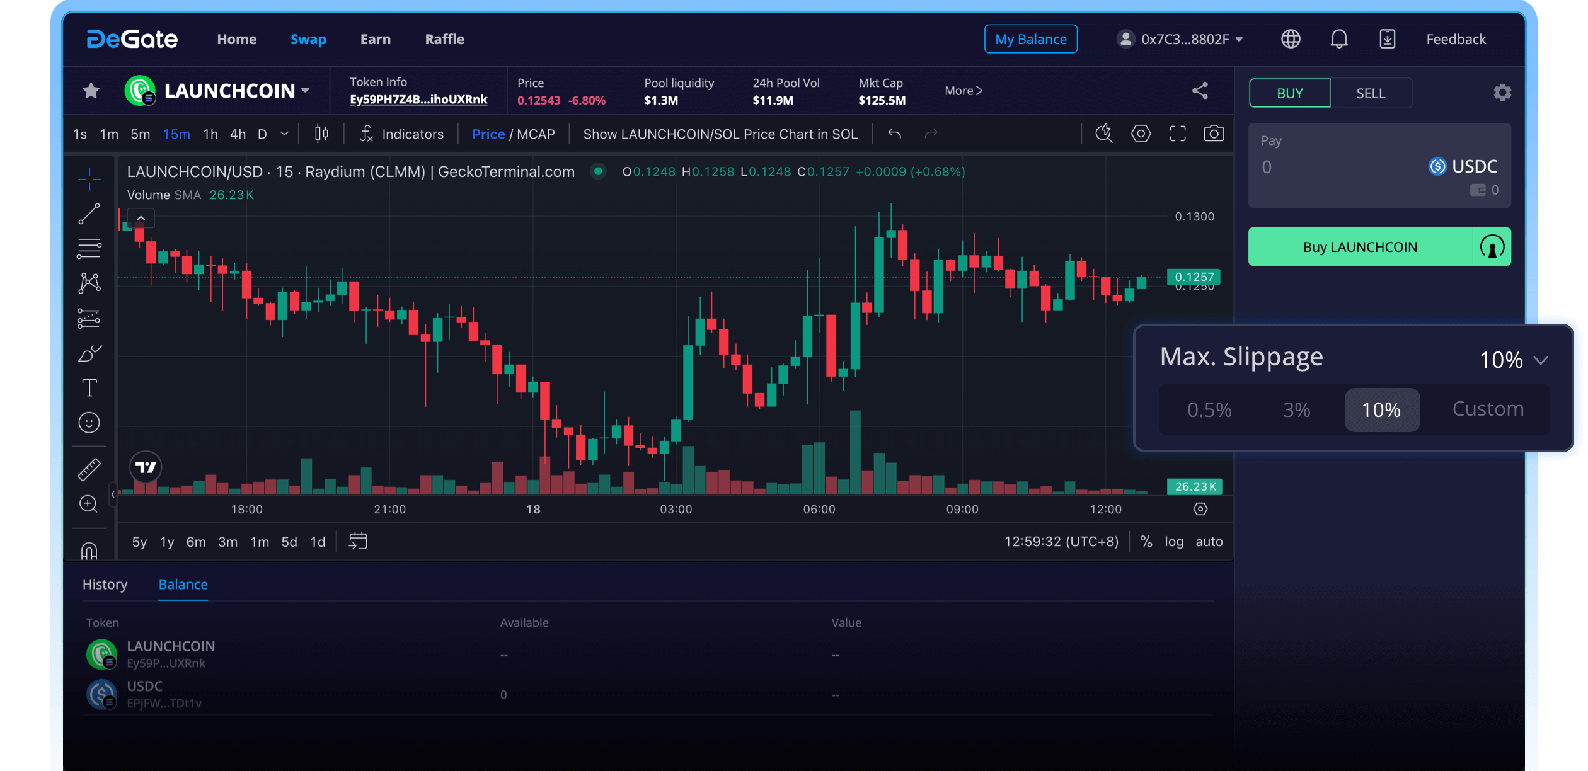Show LAUNCHCOIN/SOL Price Chart in SOL
The height and width of the screenshot is (771, 1588).
click(x=720, y=134)
